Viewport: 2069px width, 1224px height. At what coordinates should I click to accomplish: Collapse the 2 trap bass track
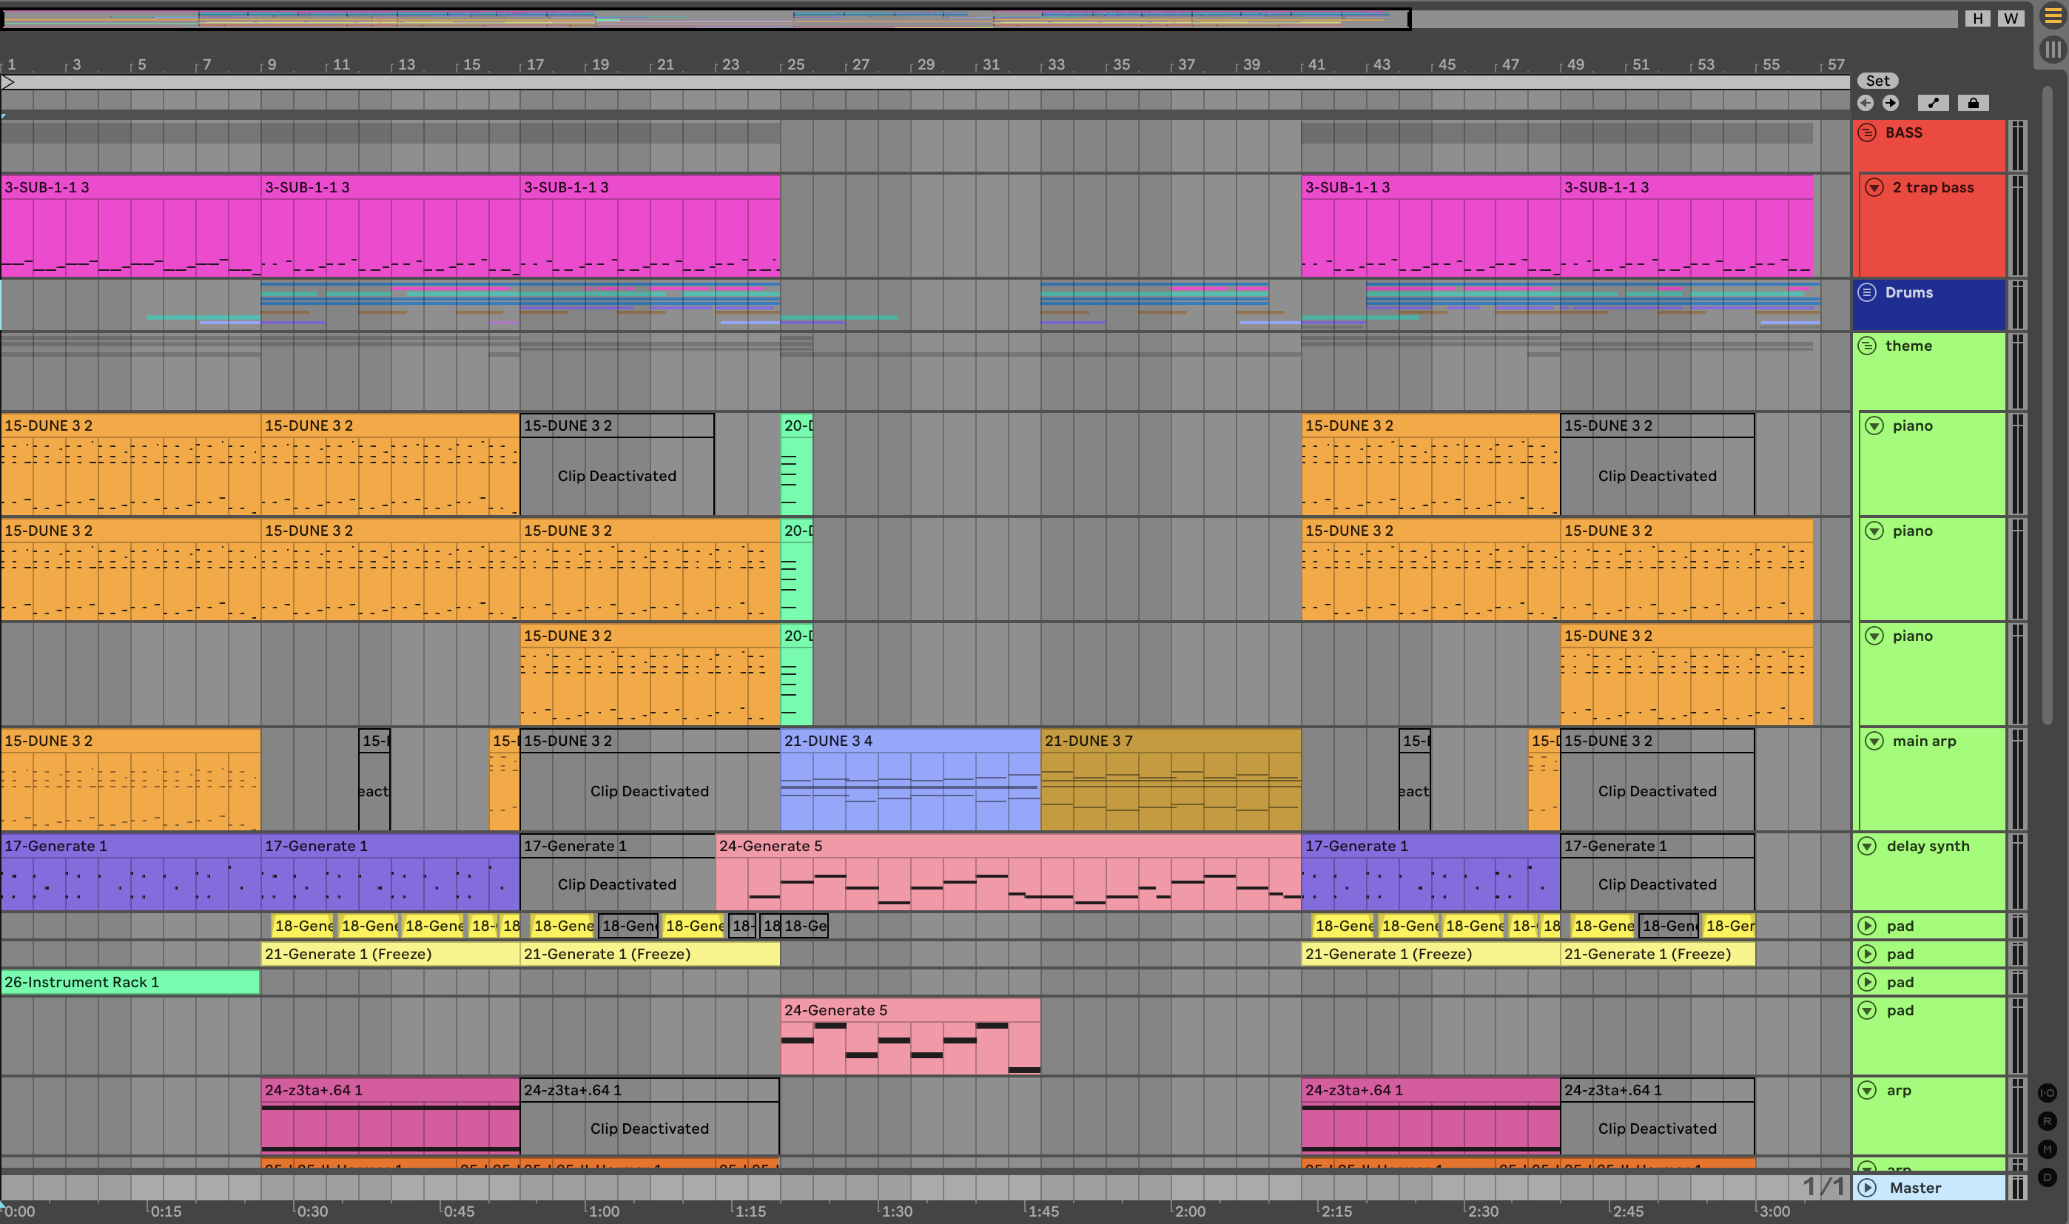(x=1874, y=187)
